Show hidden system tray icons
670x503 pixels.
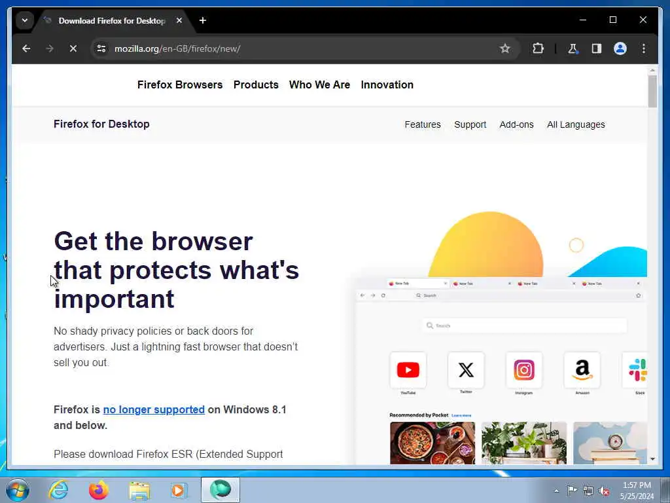coord(556,491)
